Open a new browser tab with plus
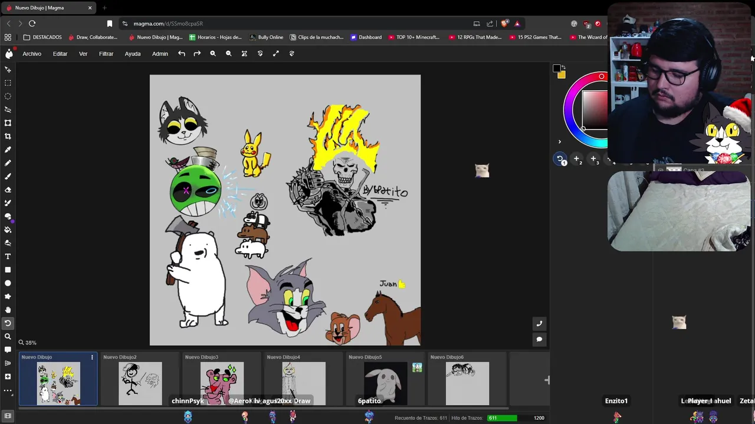Screen dimensions: 755x424 click(104, 8)
